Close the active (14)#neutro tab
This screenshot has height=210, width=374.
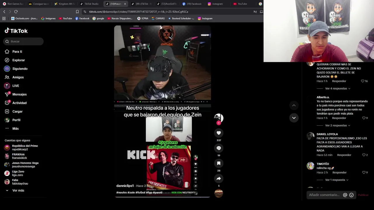tap(125, 4)
